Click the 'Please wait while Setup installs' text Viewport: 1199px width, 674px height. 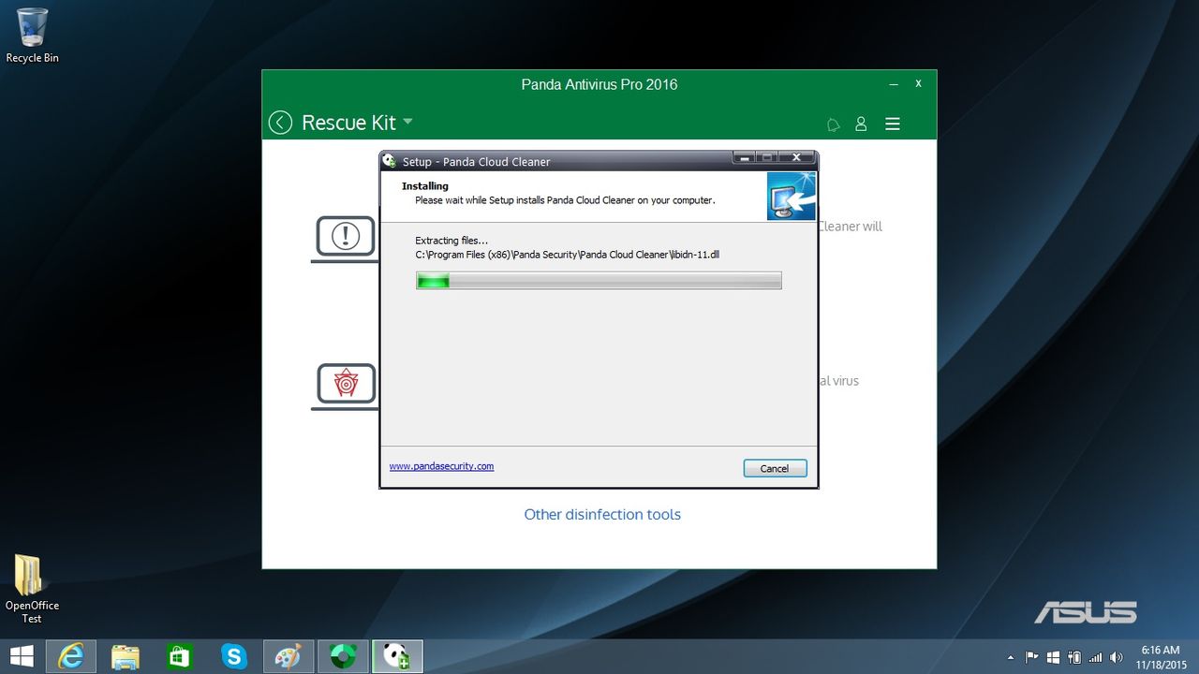[565, 200]
